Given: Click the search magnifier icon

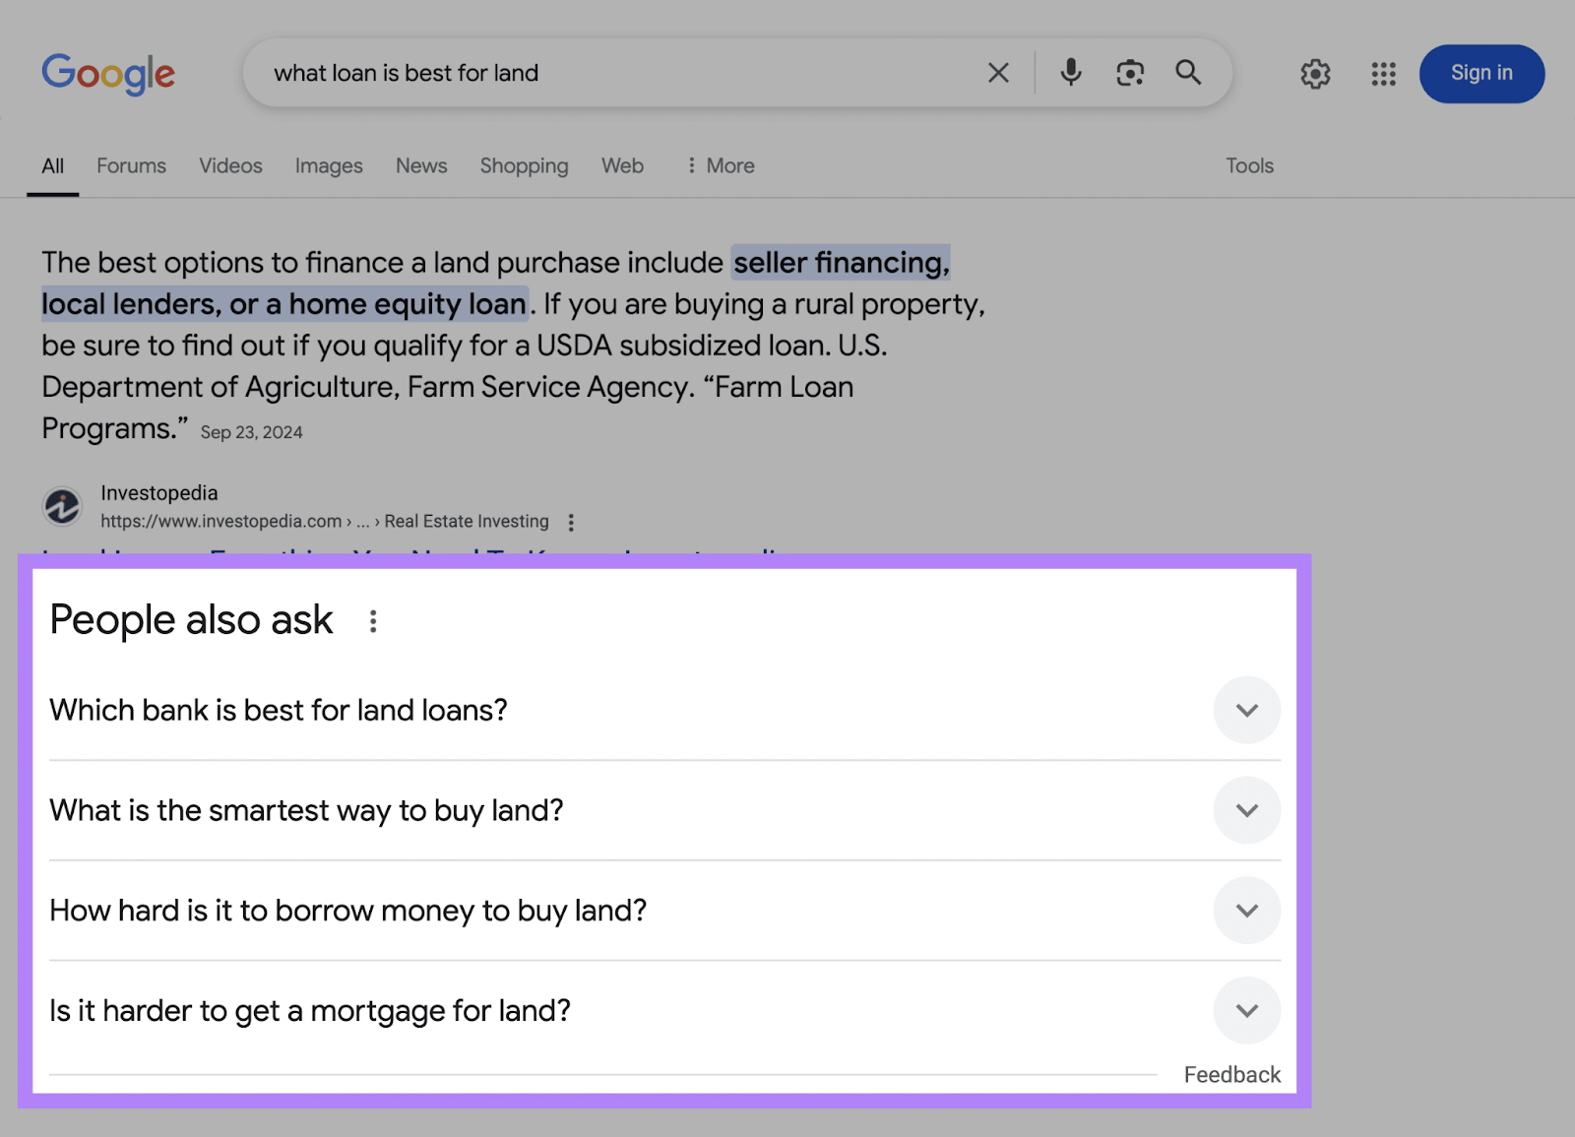Looking at the screenshot, I should coord(1188,73).
